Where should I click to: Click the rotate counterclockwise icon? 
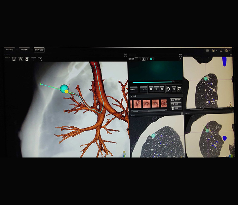pyautogui.click(x=168, y=89)
